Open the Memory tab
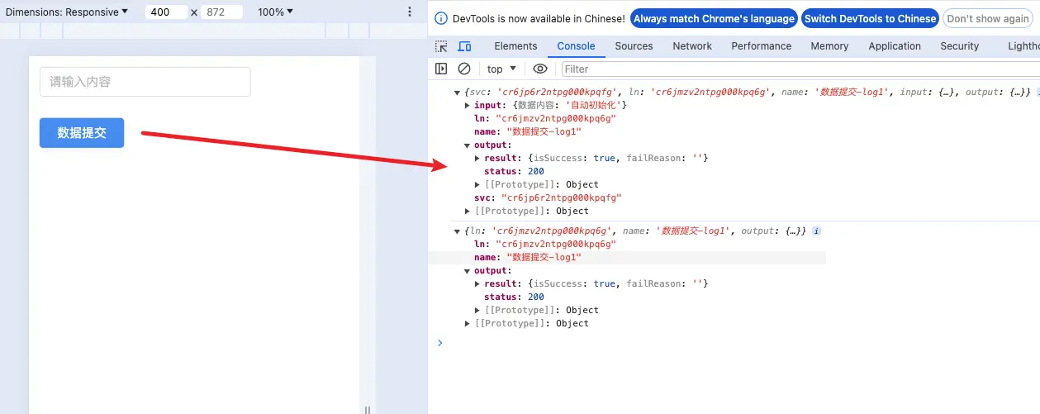This screenshot has width=1040, height=414. pos(829,46)
